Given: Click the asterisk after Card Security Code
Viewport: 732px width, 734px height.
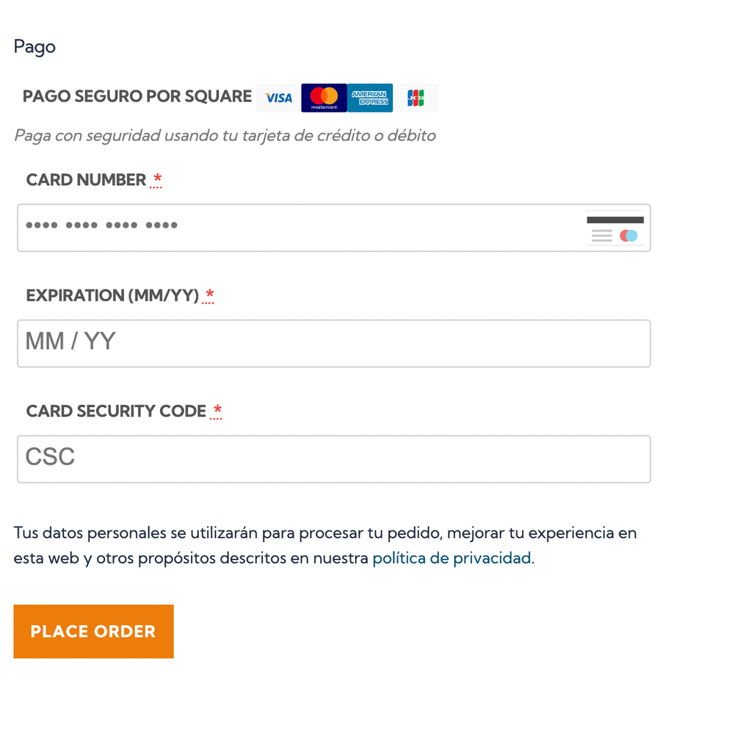Looking at the screenshot, I should (217, 411).
